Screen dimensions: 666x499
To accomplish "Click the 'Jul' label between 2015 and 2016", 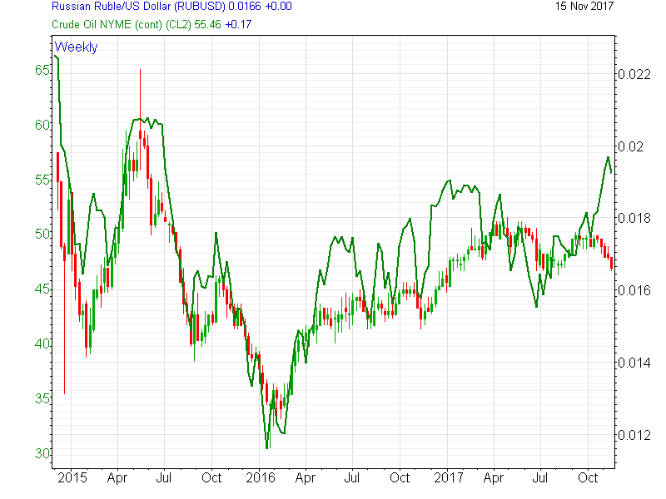I will click(x=164, y=478).
